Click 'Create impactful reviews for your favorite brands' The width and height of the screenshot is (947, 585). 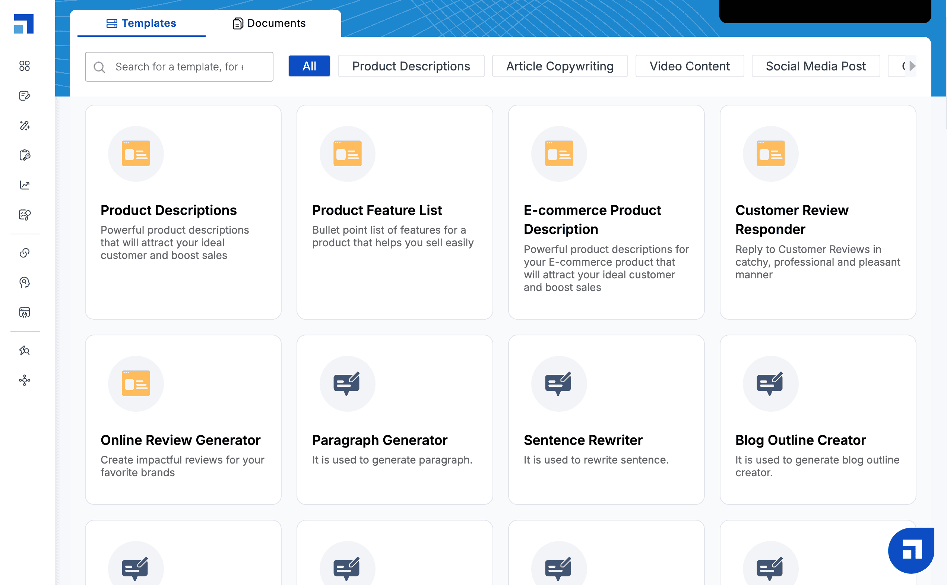pos(182,466)
